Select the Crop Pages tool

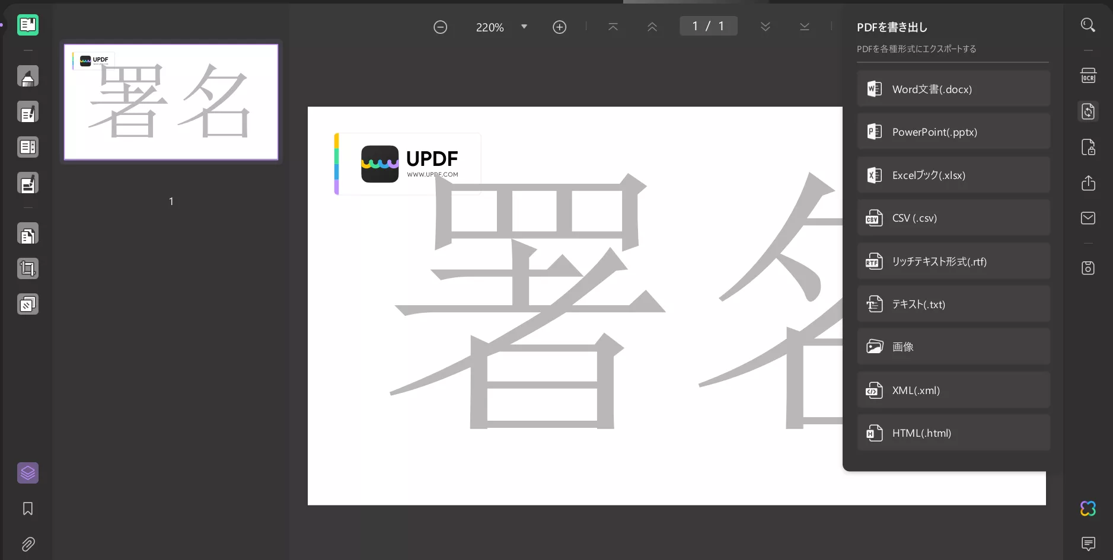coord(28,268)
